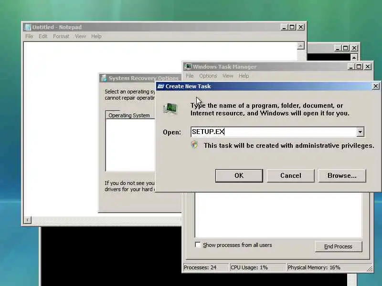Maximize the Notepad window
This screenshot has width=382, height=286.
pyautogui.click(x=292, y=27)
